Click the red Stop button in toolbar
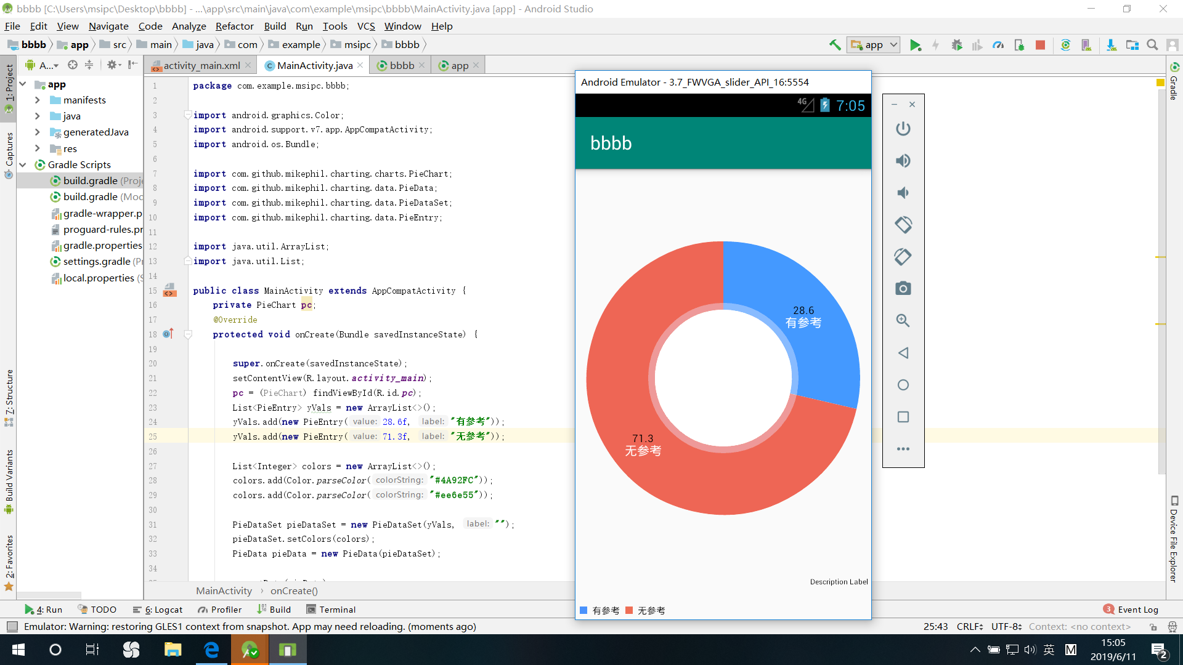The image size is (1183, 665). 1040,45
